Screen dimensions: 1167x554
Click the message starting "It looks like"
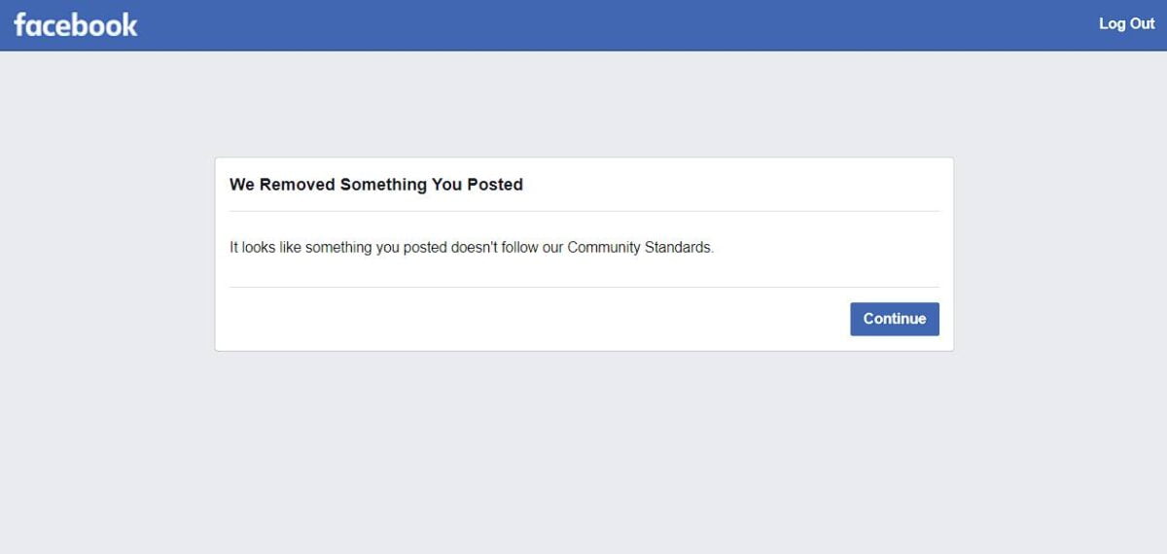point(472,248)
